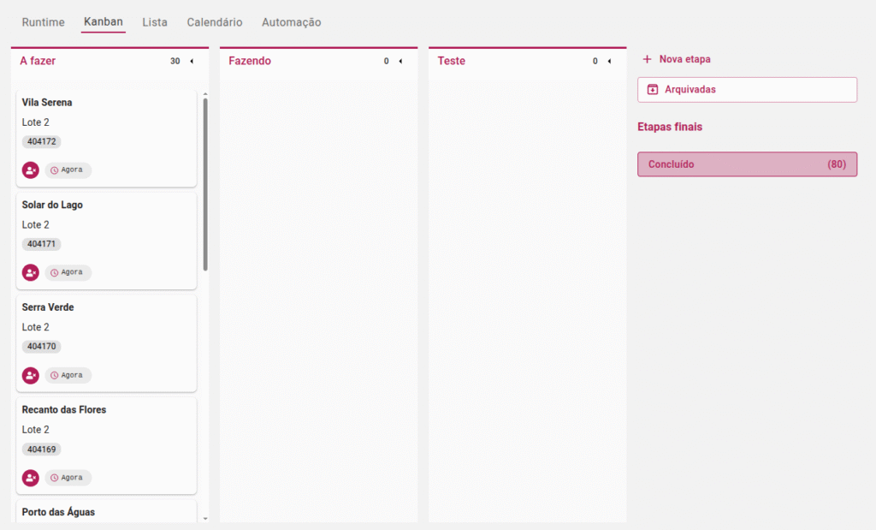This screenshot has width=876, height=530.
Task: Open the Concluído final stage
Action: tap(748, 164)
